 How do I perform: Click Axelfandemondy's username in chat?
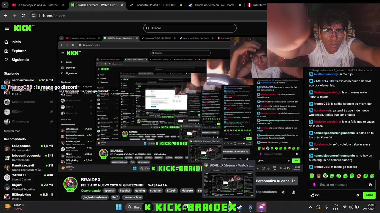(x=326, y=74)
